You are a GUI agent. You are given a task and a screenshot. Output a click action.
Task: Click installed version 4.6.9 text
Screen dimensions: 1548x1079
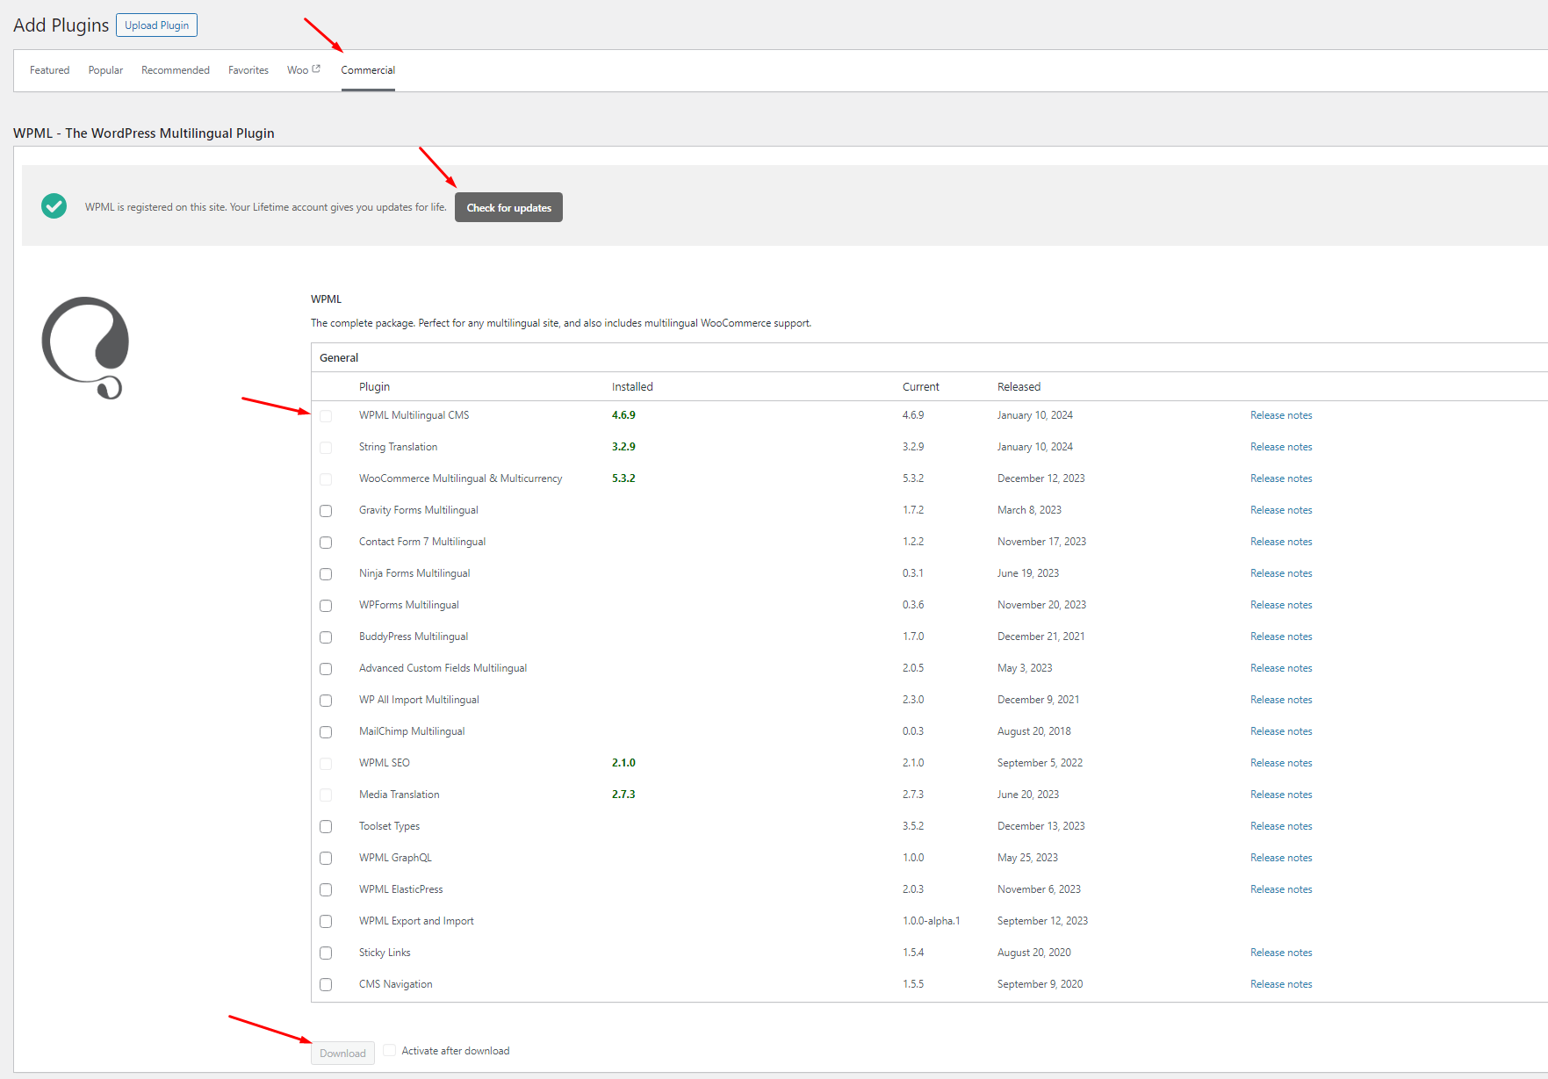[623, 415]
